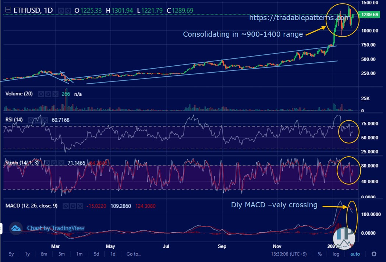Screen dimensions: 386x262
Task: Collapse the ETHUSD legend box
Action: click(x=7, y=11)
